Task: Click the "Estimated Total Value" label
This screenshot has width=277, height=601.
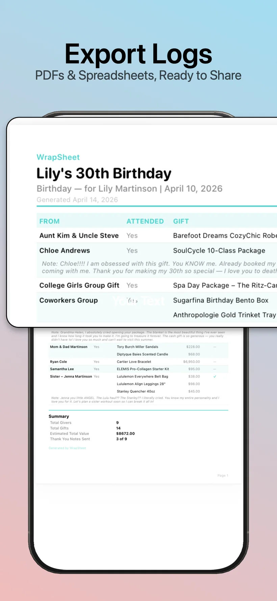Action: tap(70, 434)
